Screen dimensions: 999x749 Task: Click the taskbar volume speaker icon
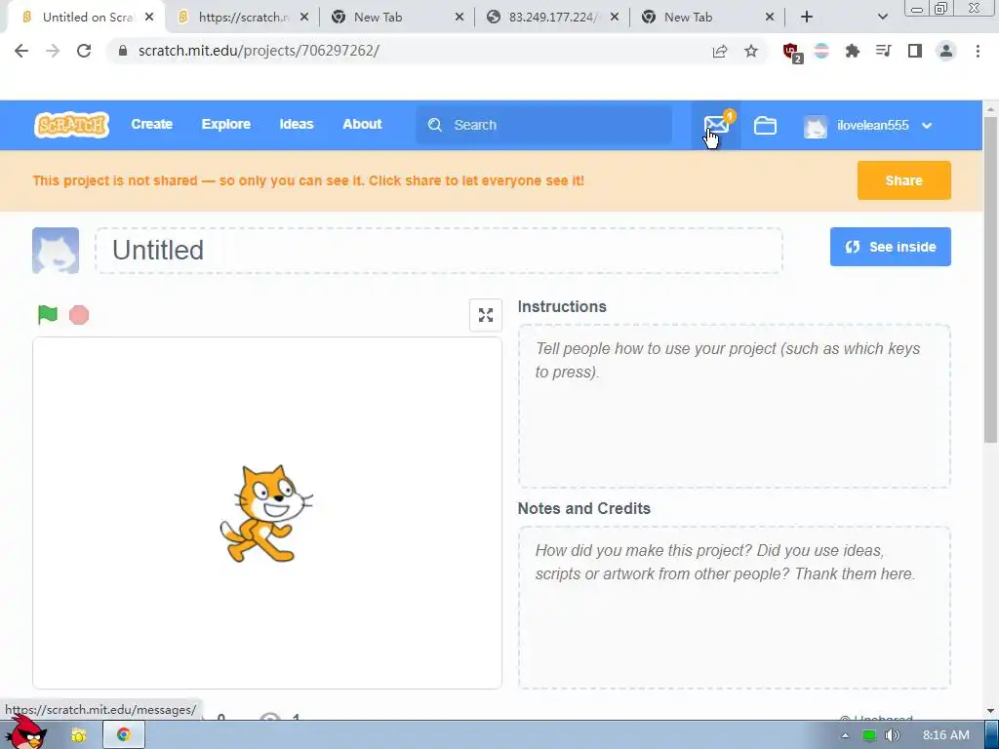pos(892,735)
